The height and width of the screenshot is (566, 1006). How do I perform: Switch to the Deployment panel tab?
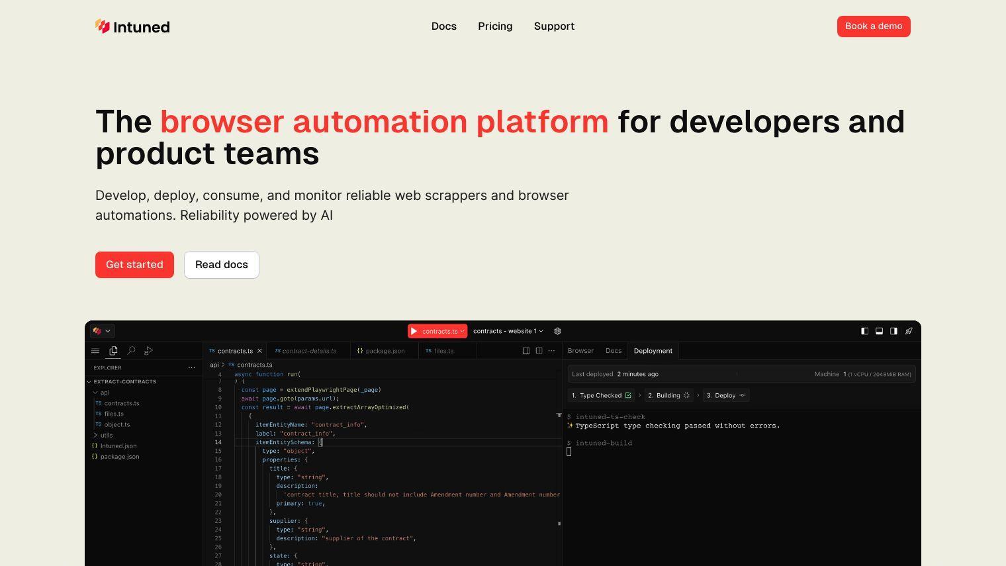(x=653, y=351)
